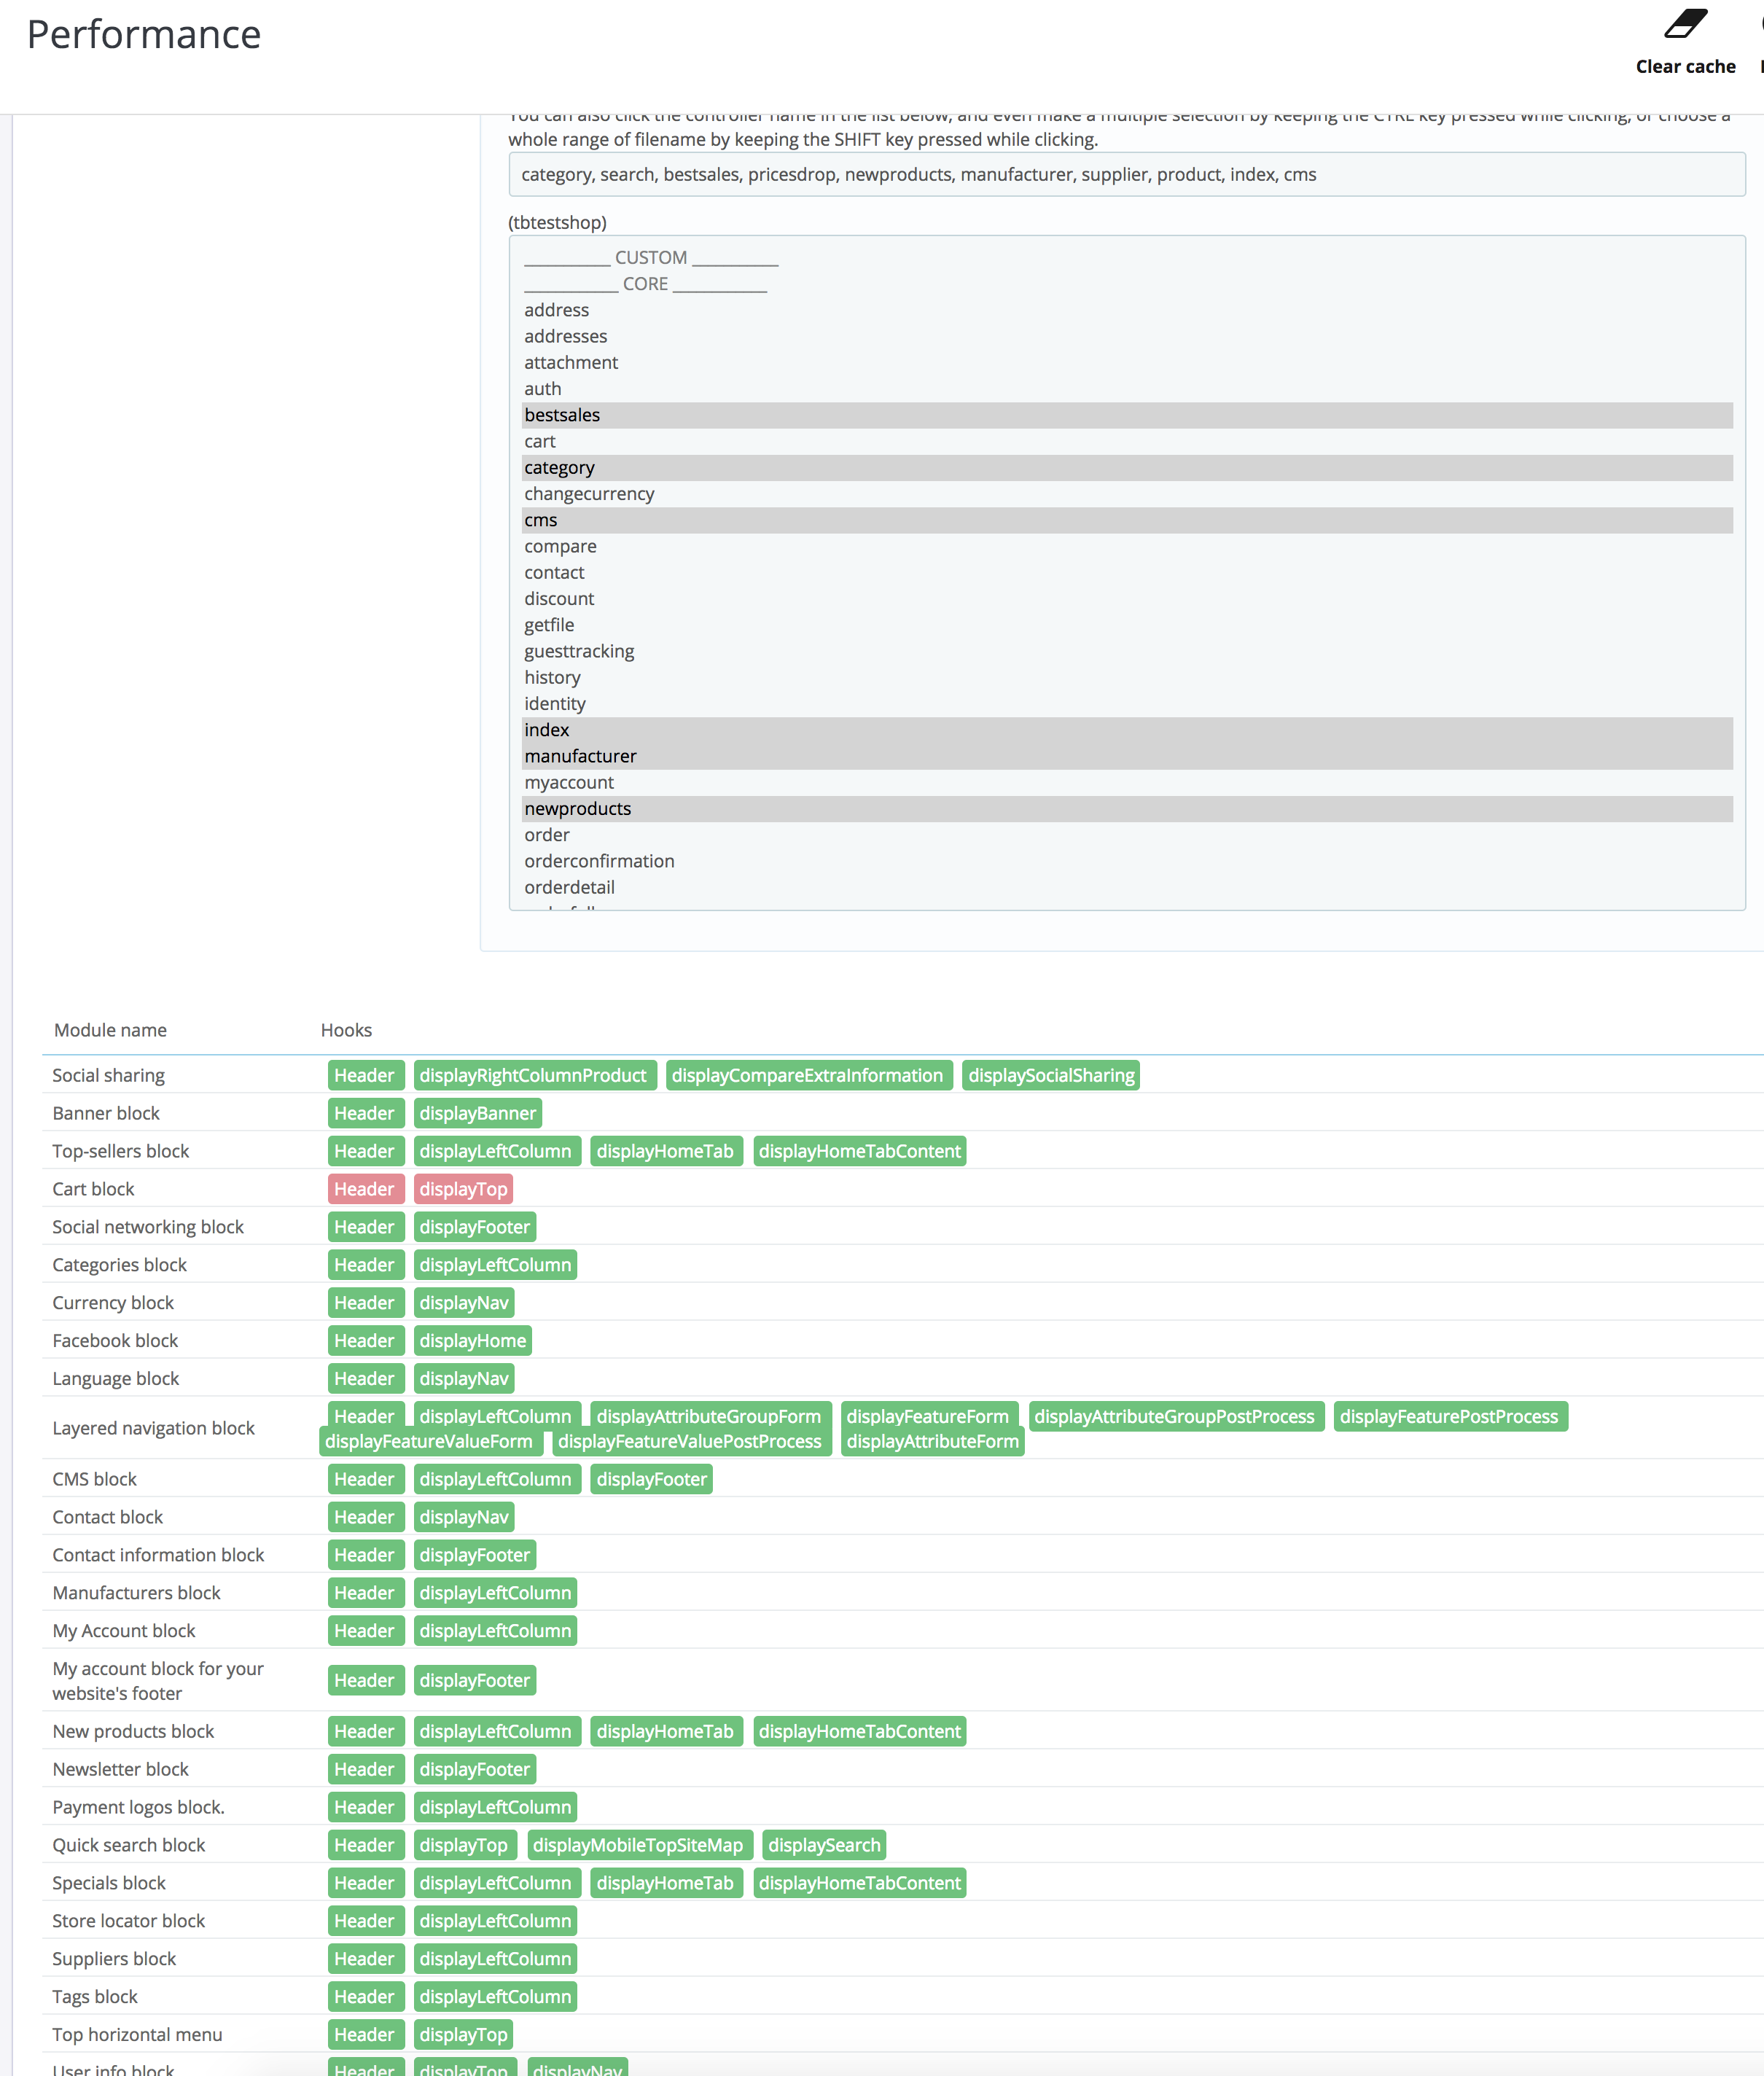The width and height of the screenshot is (1764, 2076).
Task: Select "myaccount" in the controller list
Action: [x=569, y=782]
